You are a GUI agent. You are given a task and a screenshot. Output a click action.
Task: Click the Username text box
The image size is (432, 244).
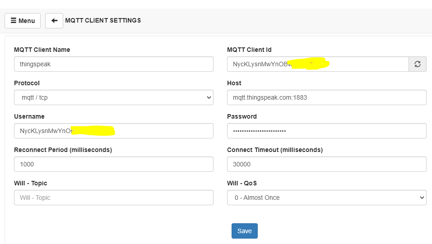point(114,131)
